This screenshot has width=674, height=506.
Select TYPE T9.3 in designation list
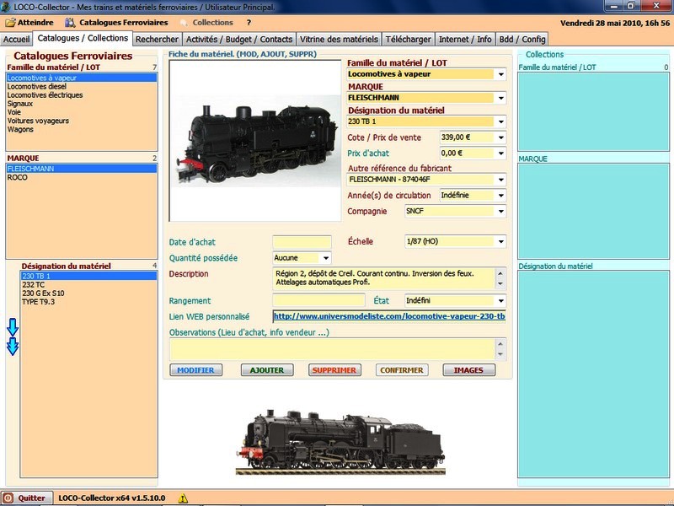tap(88, 302)
